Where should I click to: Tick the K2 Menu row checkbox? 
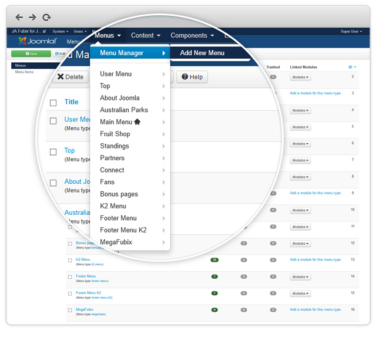tap(70, 260)
